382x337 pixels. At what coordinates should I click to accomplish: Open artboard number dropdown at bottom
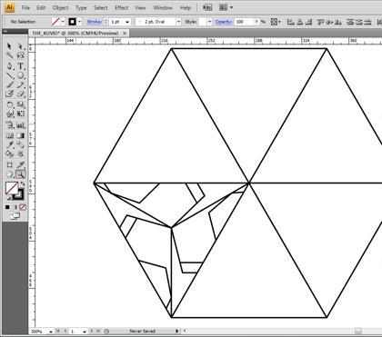pyautogui.click(x=85, y=332)
